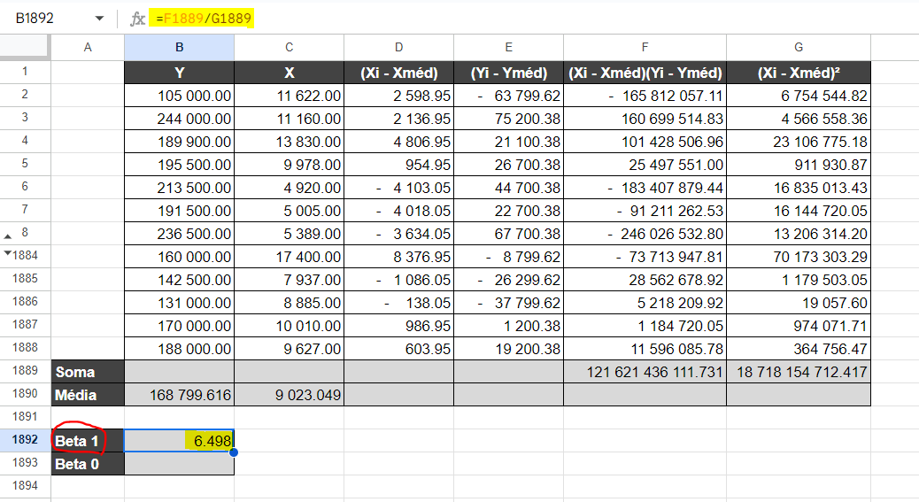
Task: Select column A header
Action: [88, 48]
